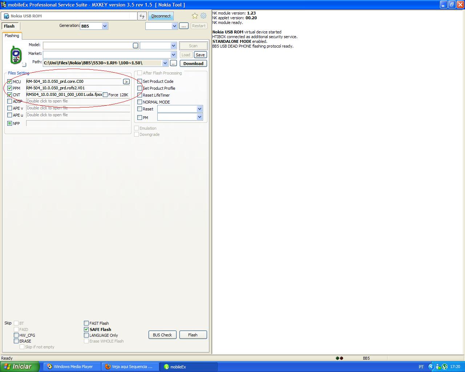The height and width of the screenshot is (372, 465).
Task: Toggle the PPM checkbox
Action: pyautogui.click(x=10, y=88)
